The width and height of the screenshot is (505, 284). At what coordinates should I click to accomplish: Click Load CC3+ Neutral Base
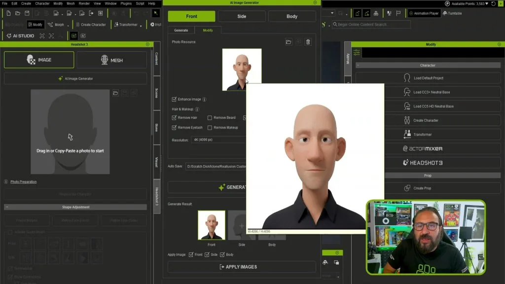click(432, 92)
